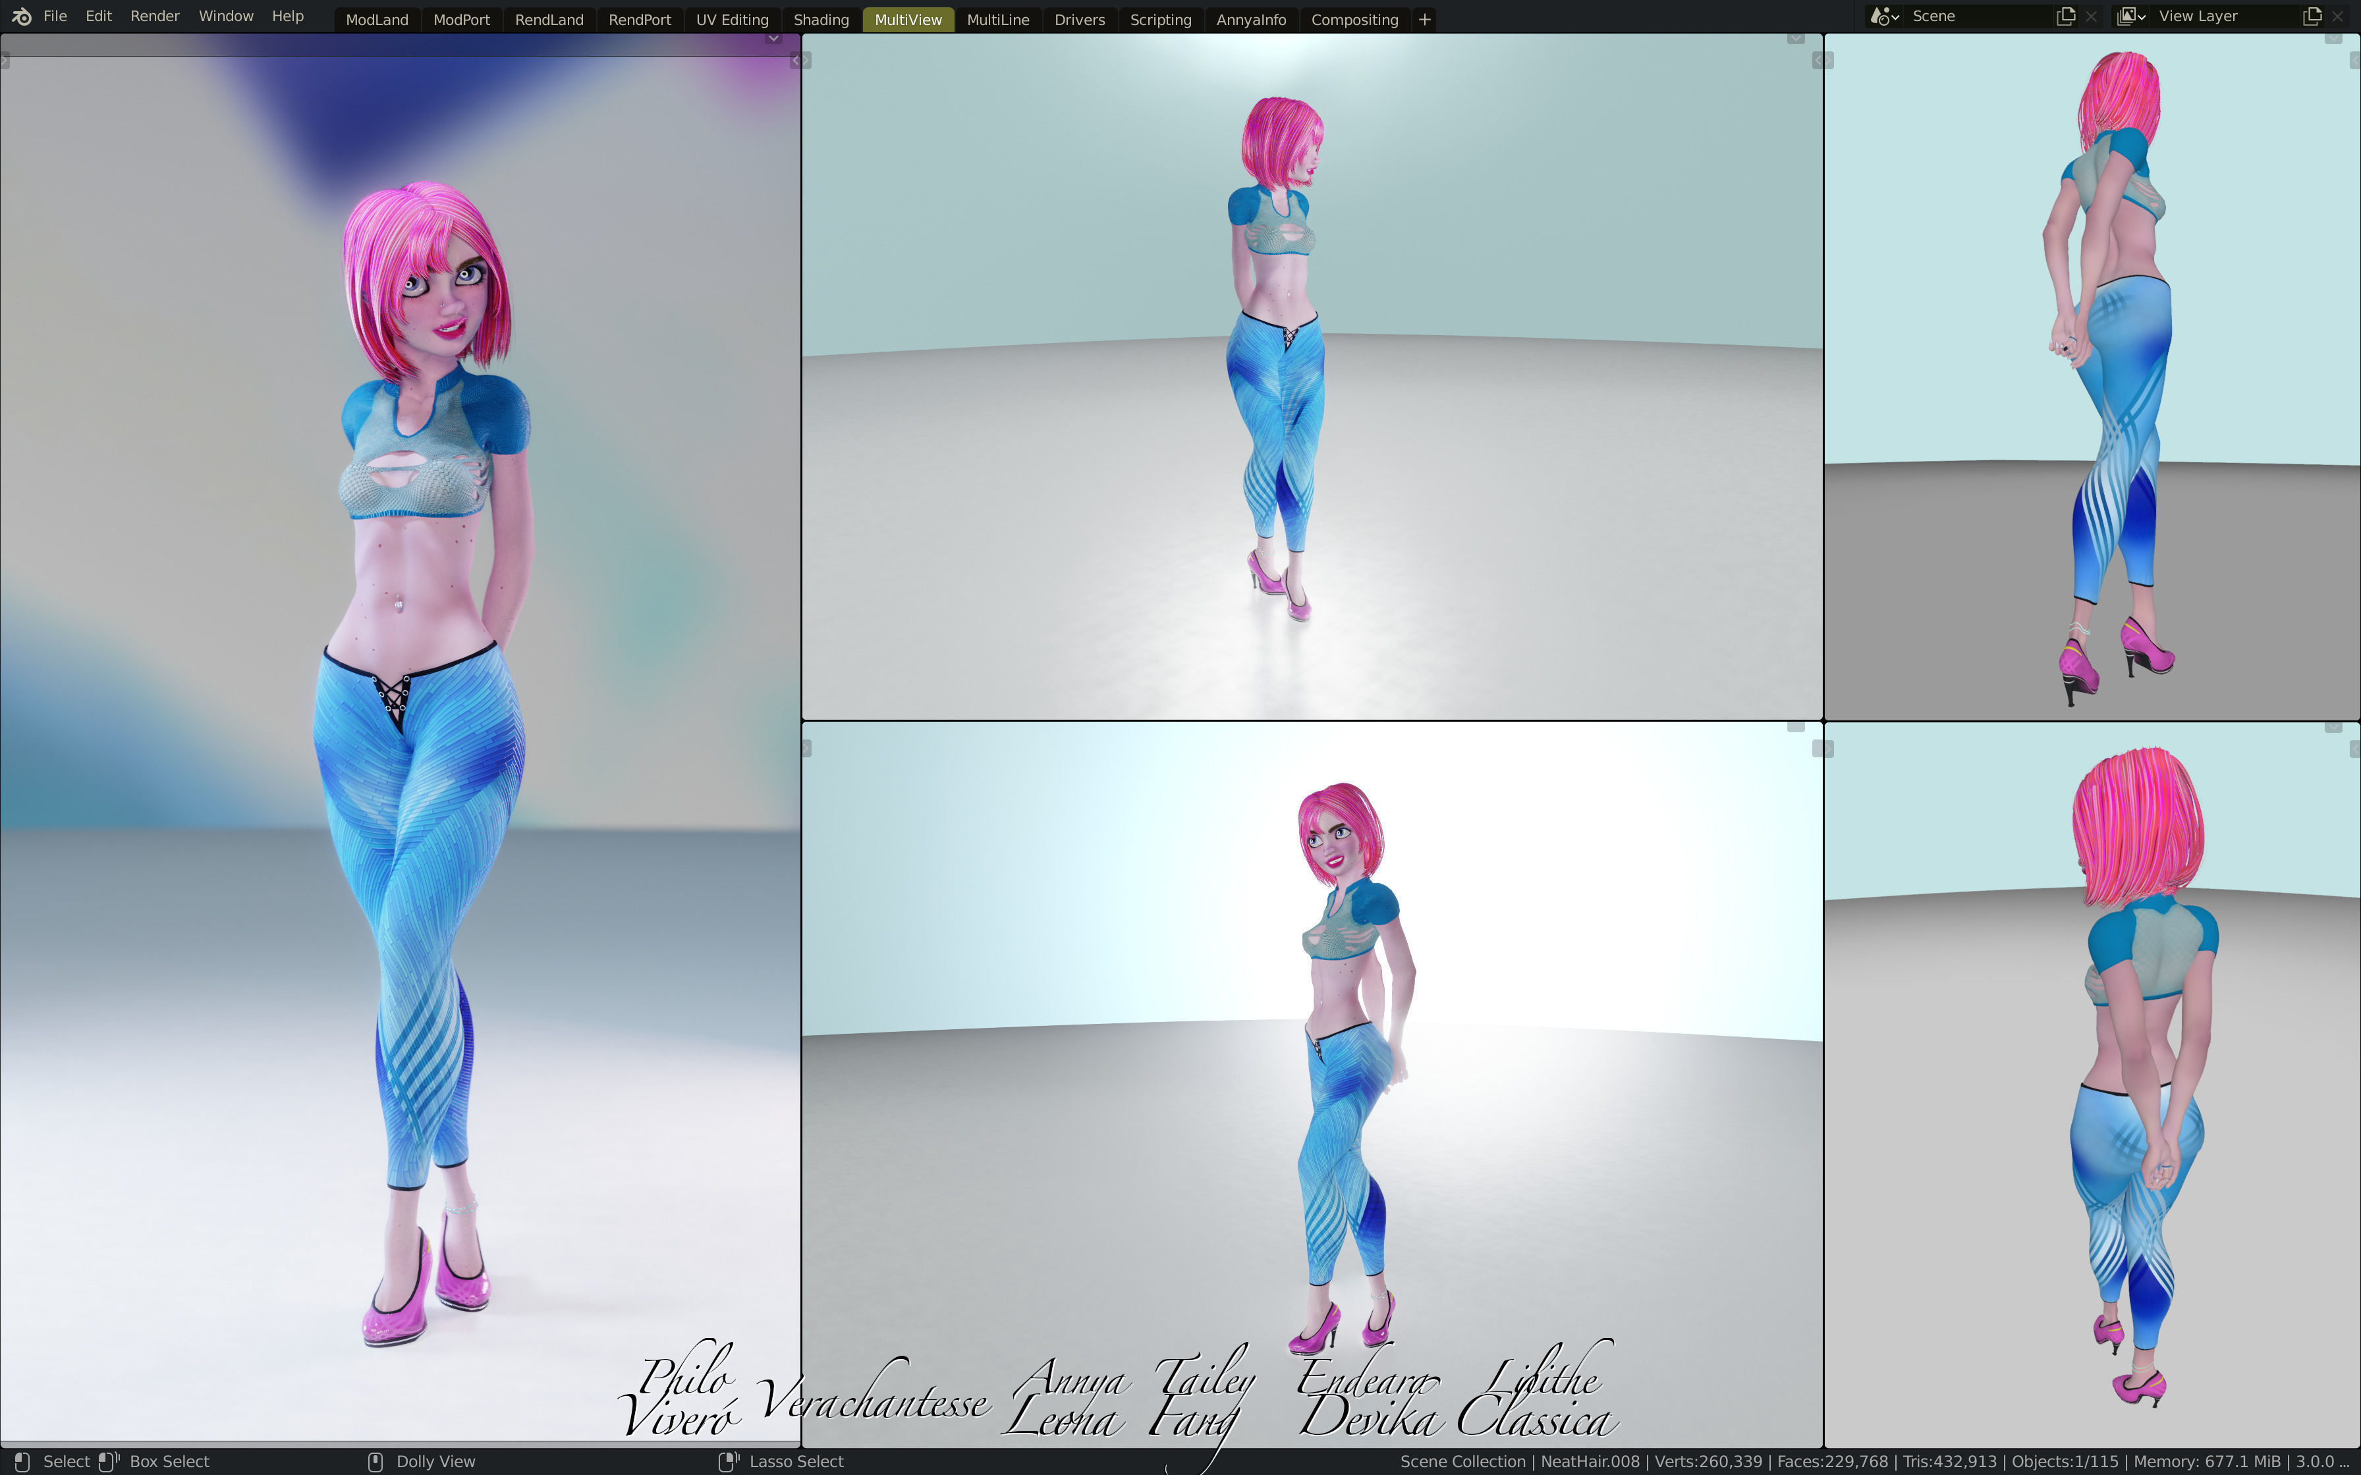Click the 'Lasso Select' status bar label
The width and height of the screenshot is (2361, 1475).
tap(796, 1461)
